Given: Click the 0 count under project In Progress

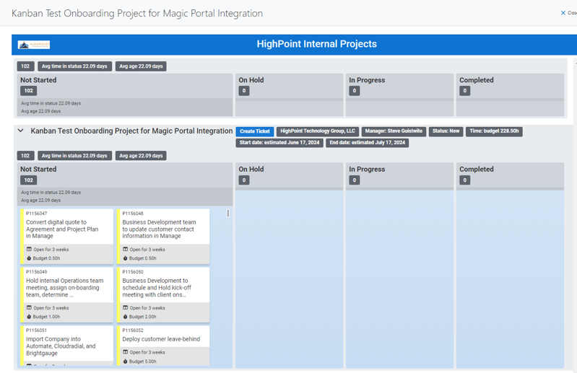Looking at the screenshot, I should tap(355, 180).
